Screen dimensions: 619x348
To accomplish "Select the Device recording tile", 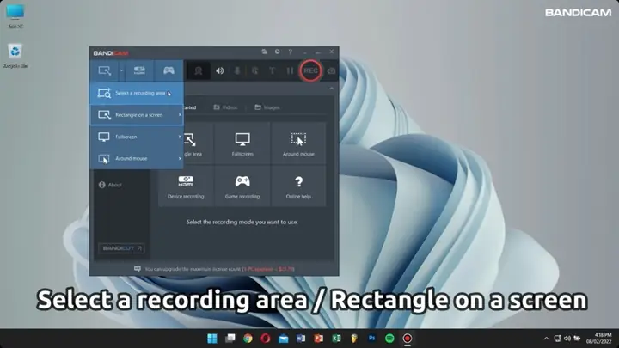I will [186, 186].
